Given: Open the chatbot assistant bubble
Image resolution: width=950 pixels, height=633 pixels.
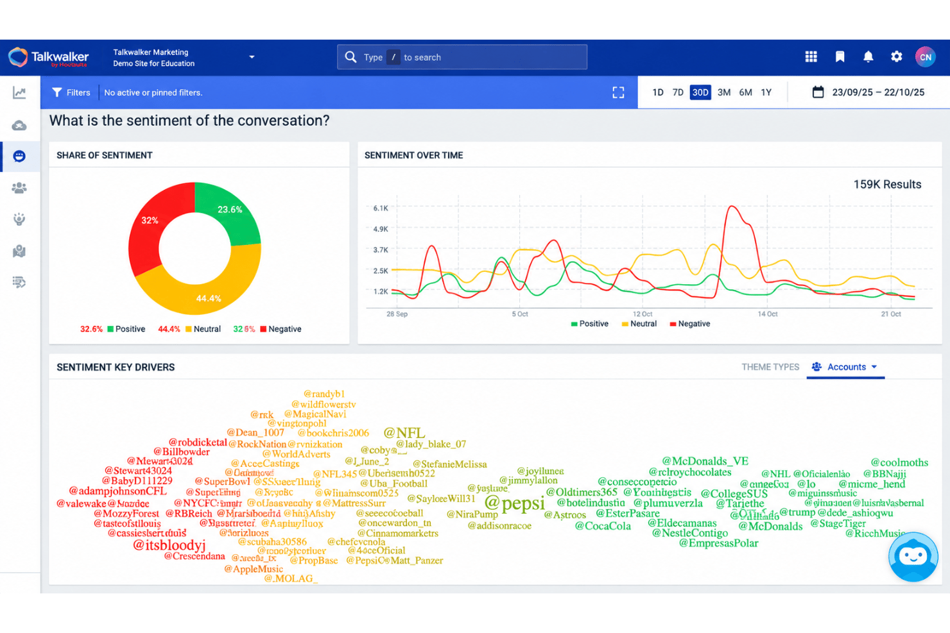Looking at the screenshot, I should (x=913, y=557).
